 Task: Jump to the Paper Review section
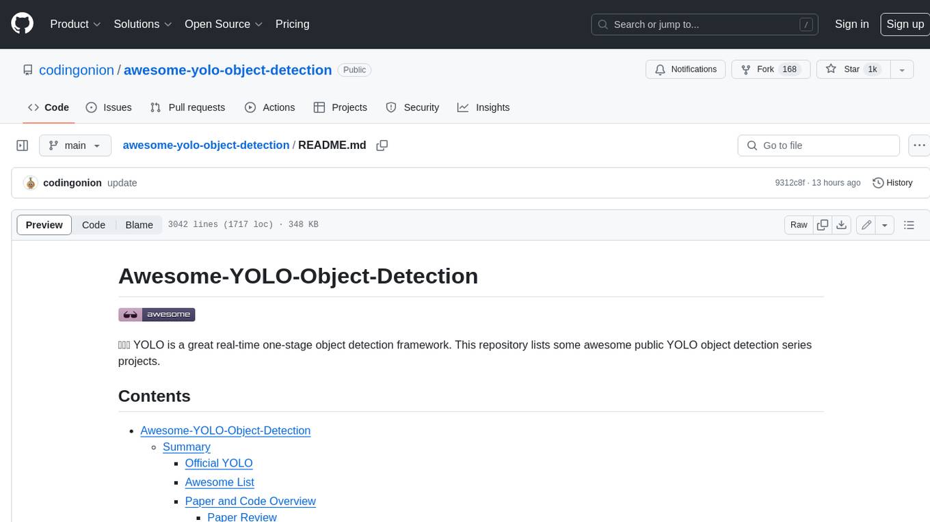point(242,517)
